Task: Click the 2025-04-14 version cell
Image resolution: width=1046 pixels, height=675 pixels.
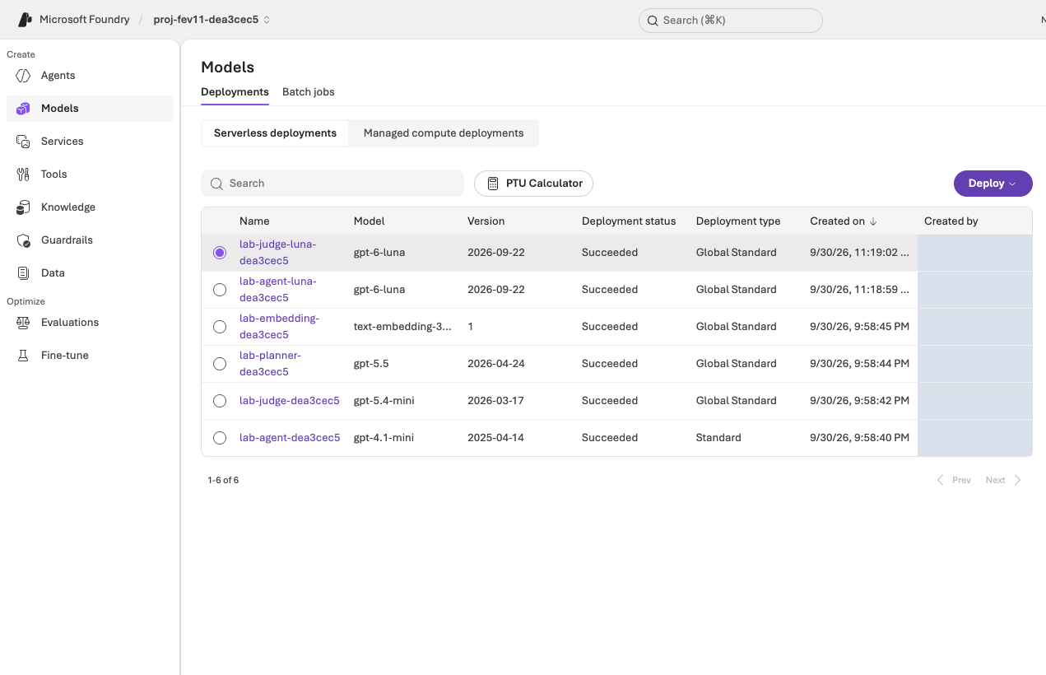Action: pyautogui.click(x=495, y=438)
